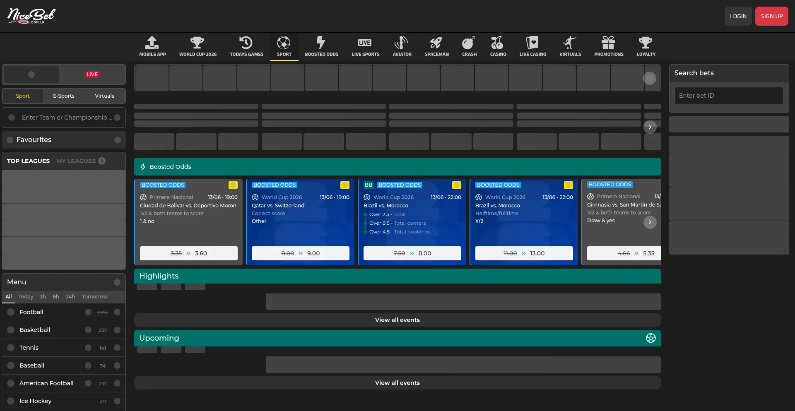Select the TOP LEAGUES tab
Image resolution: width=795 pixels, height=411 pixels.
(28, 161)
